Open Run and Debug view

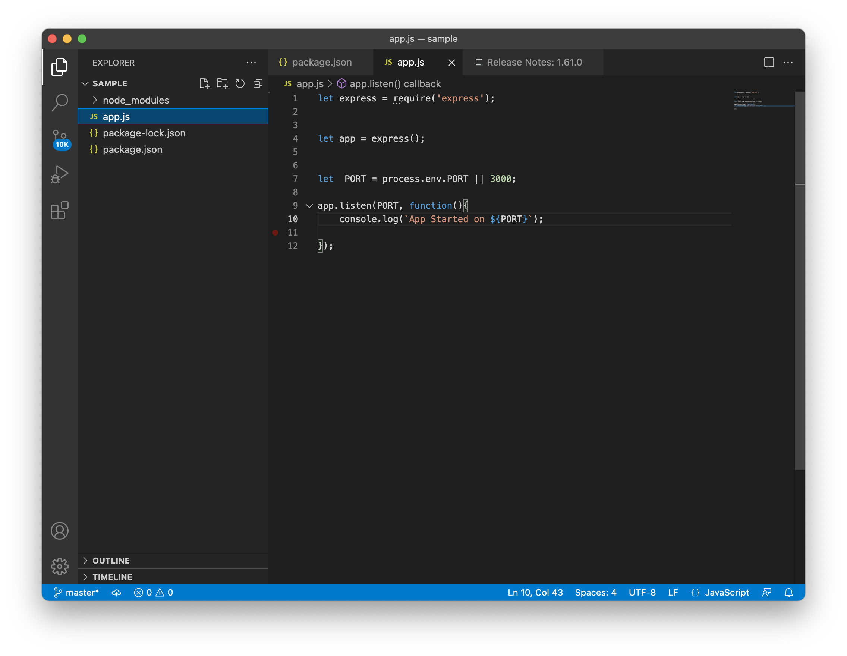click(60, 174)
